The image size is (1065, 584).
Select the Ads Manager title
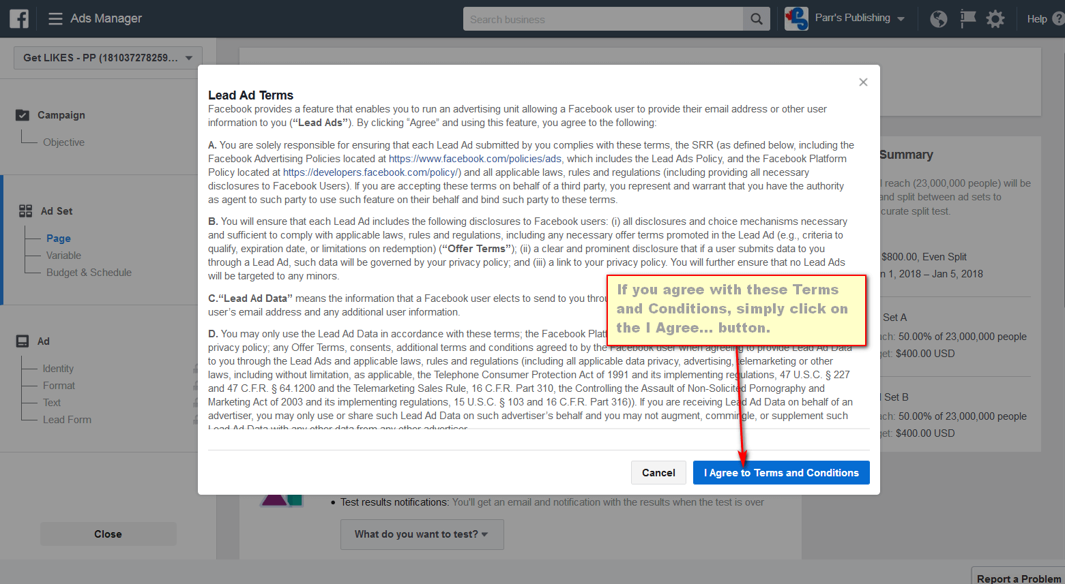(x=106, y=18)
